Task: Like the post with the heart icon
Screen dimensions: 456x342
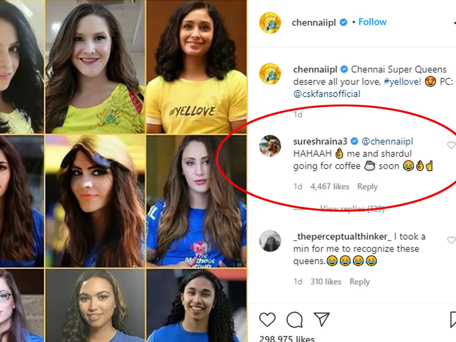Action: (x=267, y=320)
